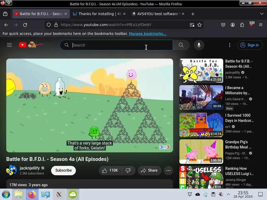Click the Sign in button

tap(250, 45)
